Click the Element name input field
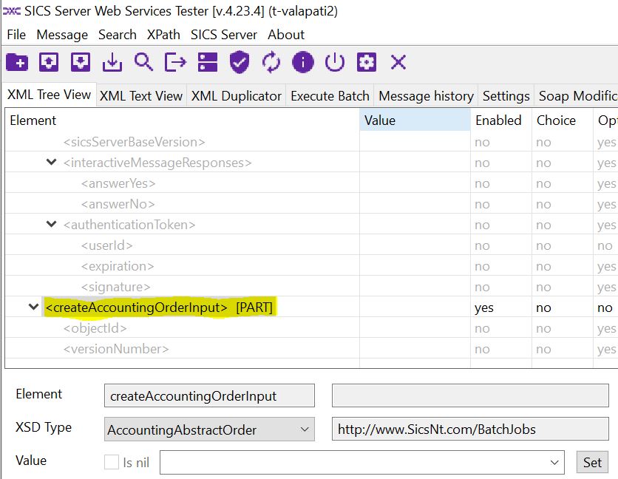618x479 pixels. tap(209, 396)
